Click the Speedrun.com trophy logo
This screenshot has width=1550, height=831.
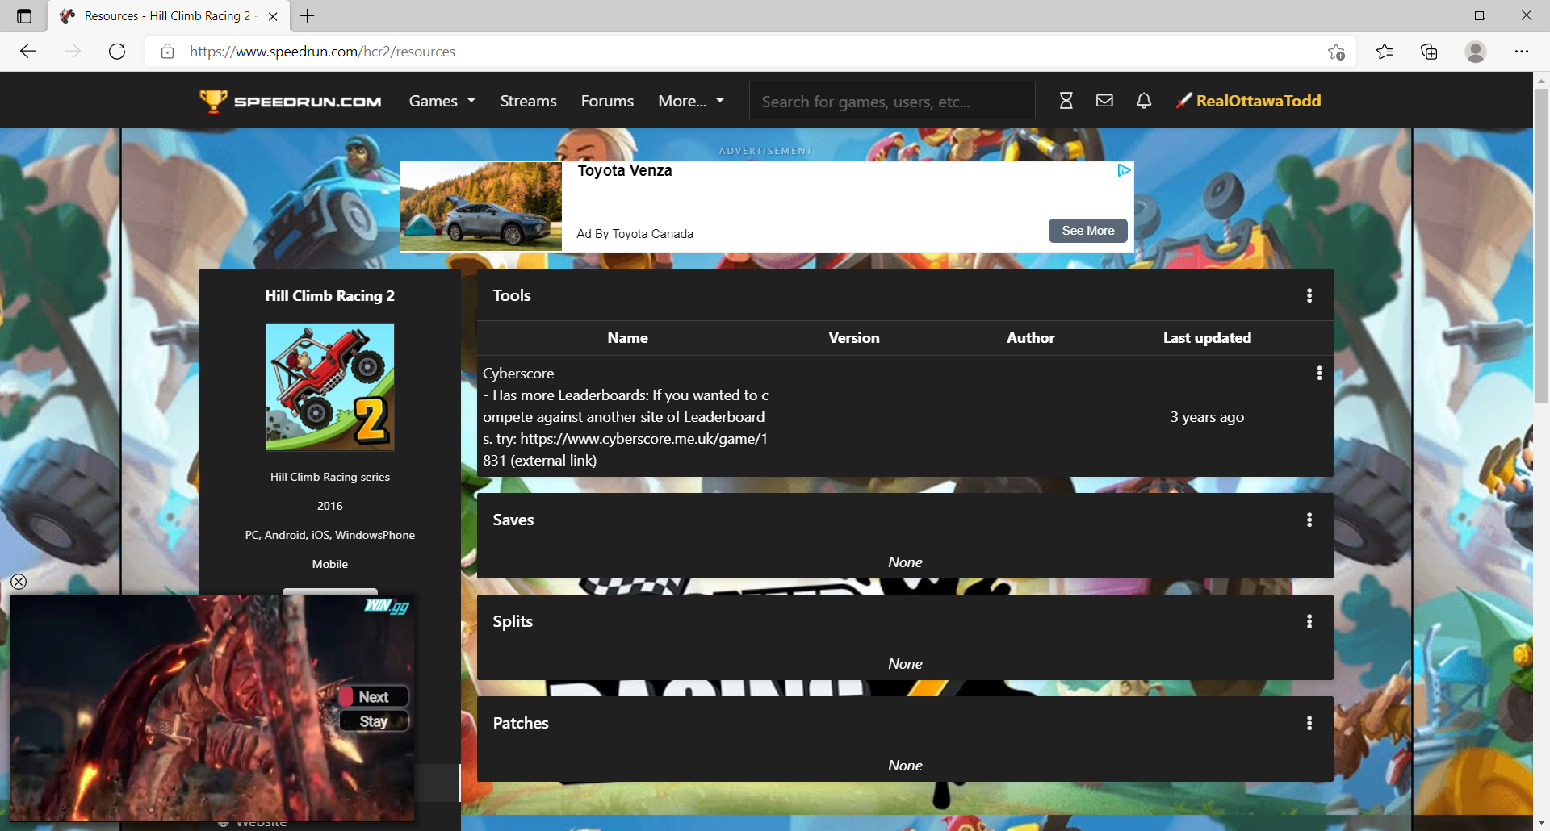[x=291, y=101]
